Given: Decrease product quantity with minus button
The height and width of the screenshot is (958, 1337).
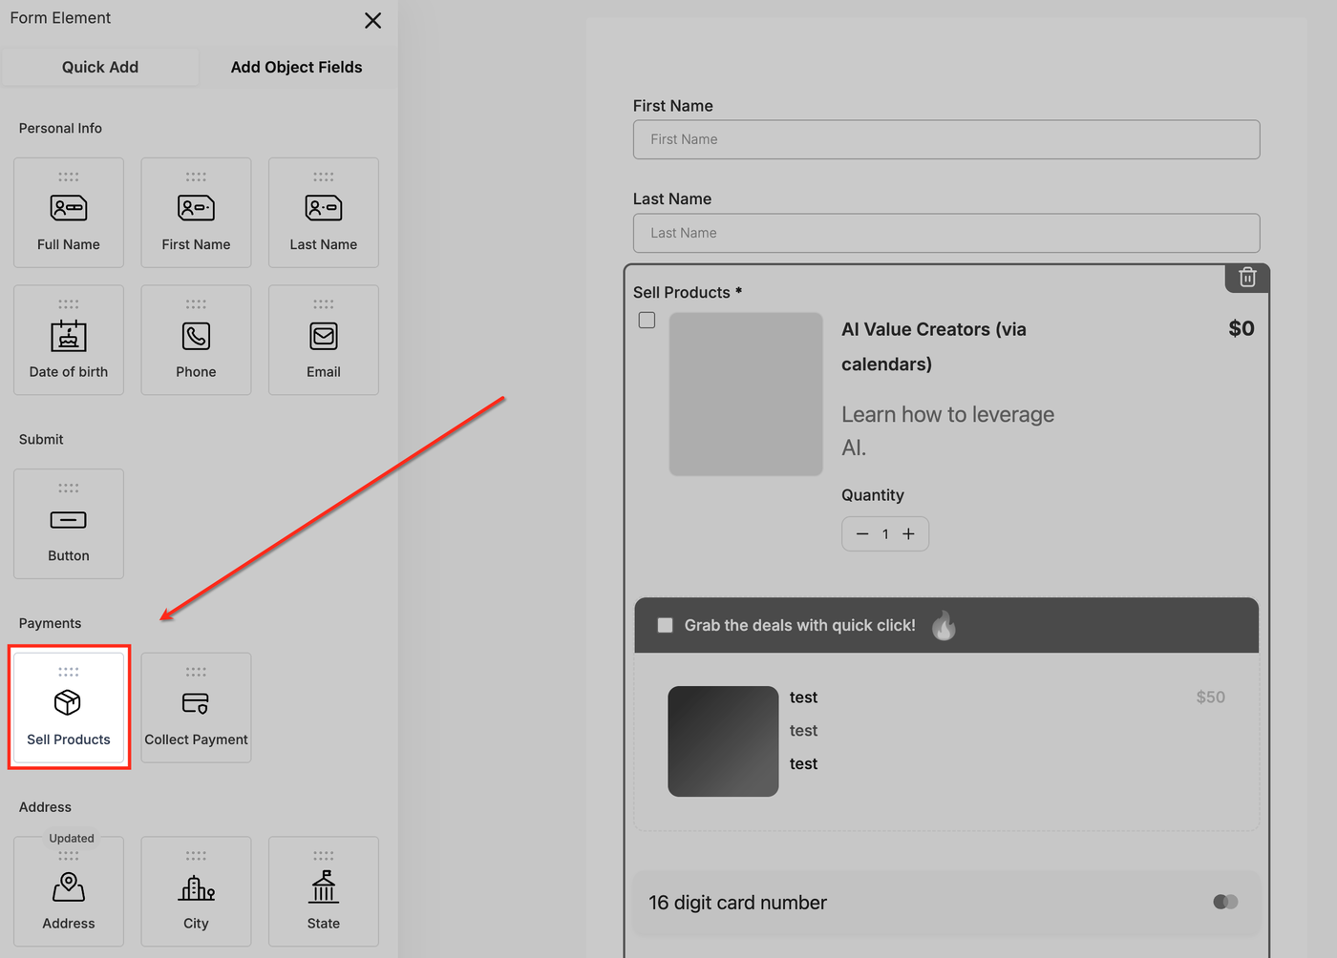Looking at the screenshot, I should tap(862, 534).
